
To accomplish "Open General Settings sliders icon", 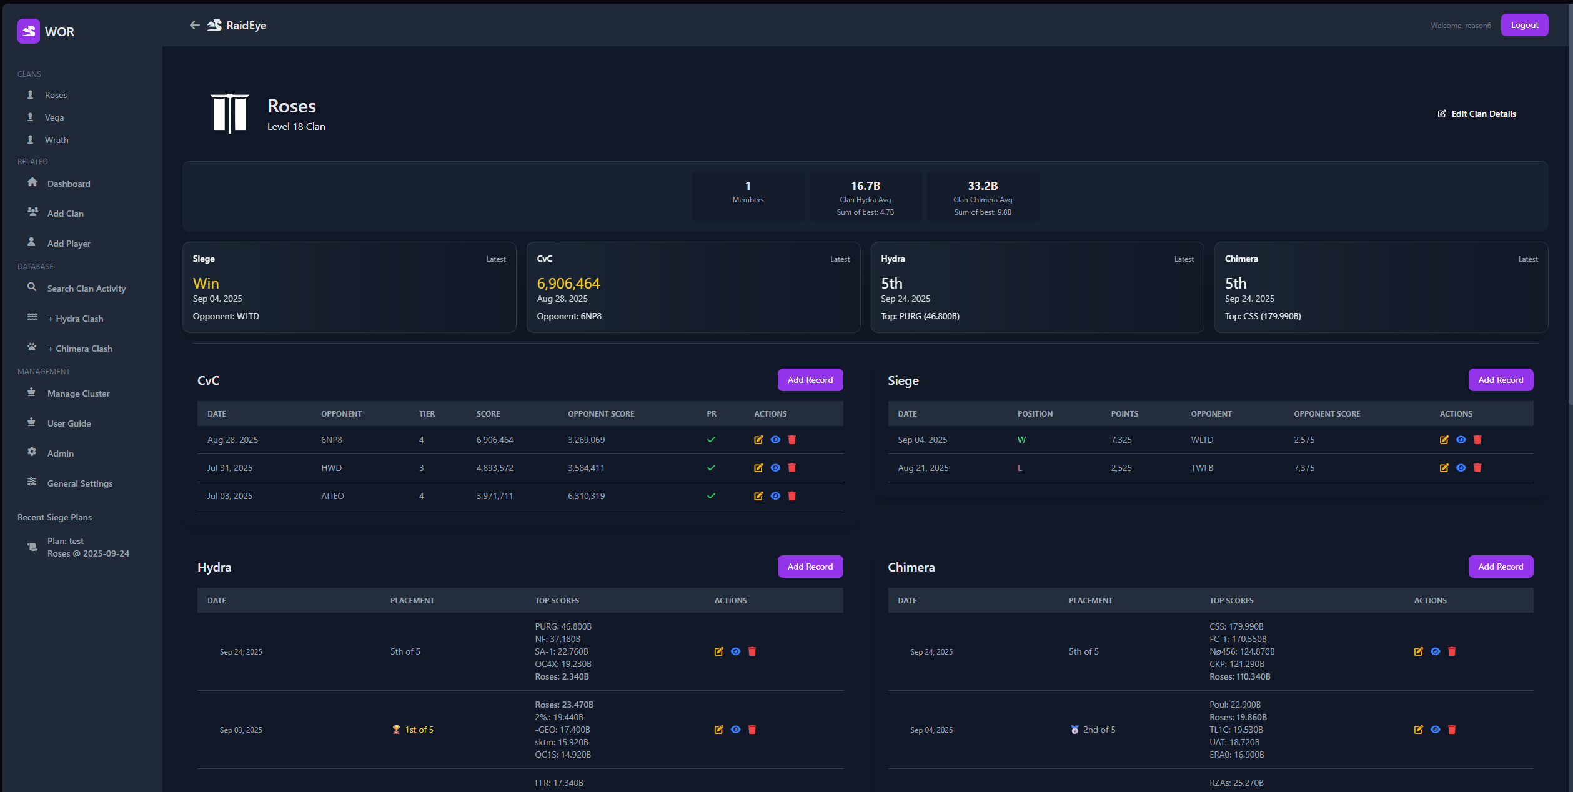I will tap(32, 482).
